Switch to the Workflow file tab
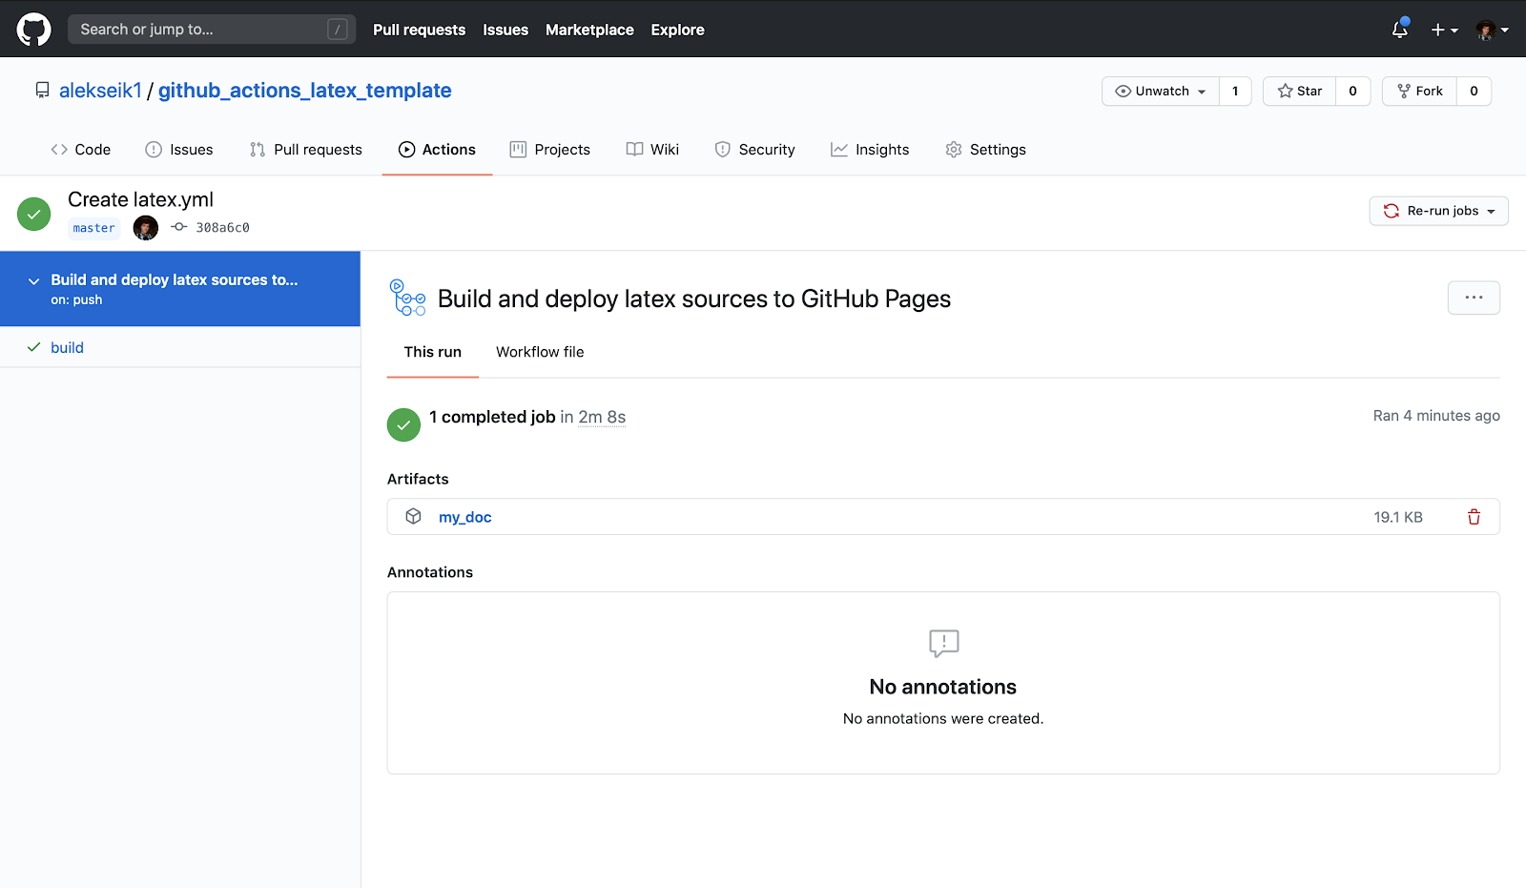 (540, 352)
